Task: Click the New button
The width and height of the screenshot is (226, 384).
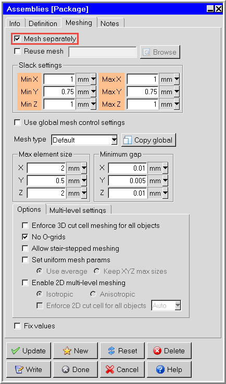Action: 76,351
